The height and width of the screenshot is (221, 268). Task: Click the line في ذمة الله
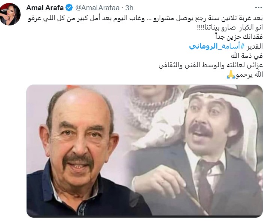click(247, 56)
